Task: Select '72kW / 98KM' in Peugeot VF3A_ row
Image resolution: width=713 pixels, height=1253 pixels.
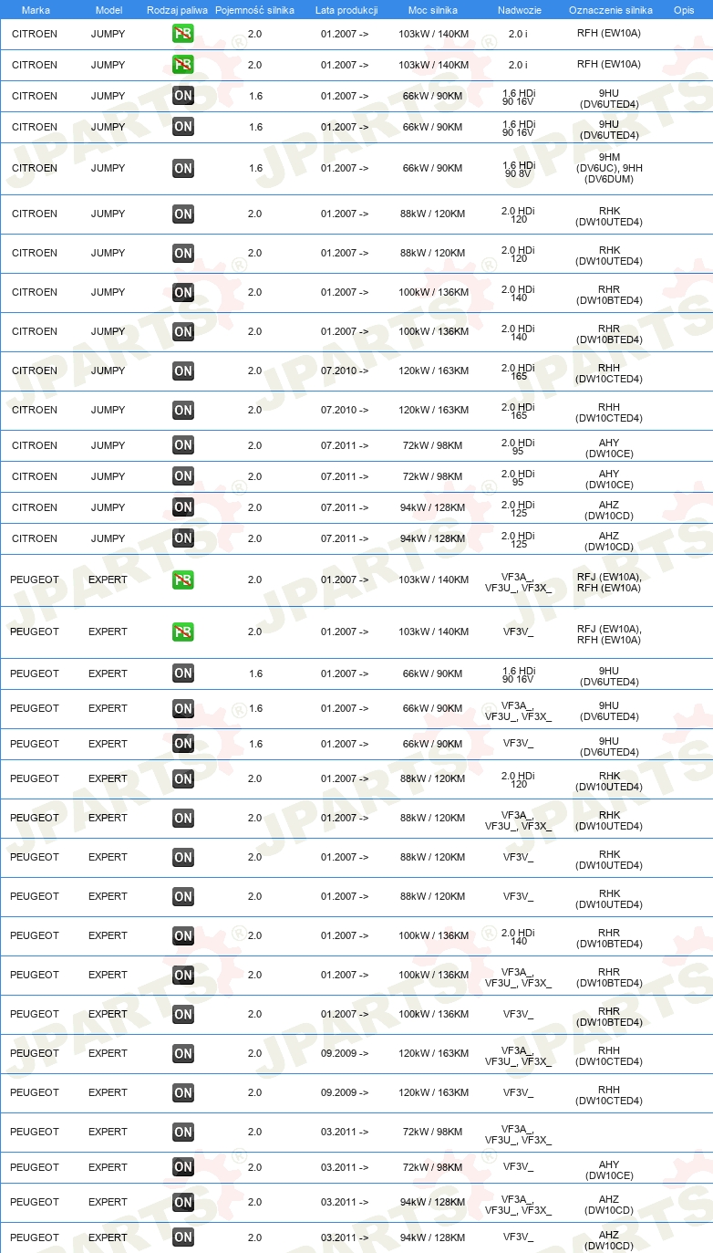Action: click(x=432, y=1132)
